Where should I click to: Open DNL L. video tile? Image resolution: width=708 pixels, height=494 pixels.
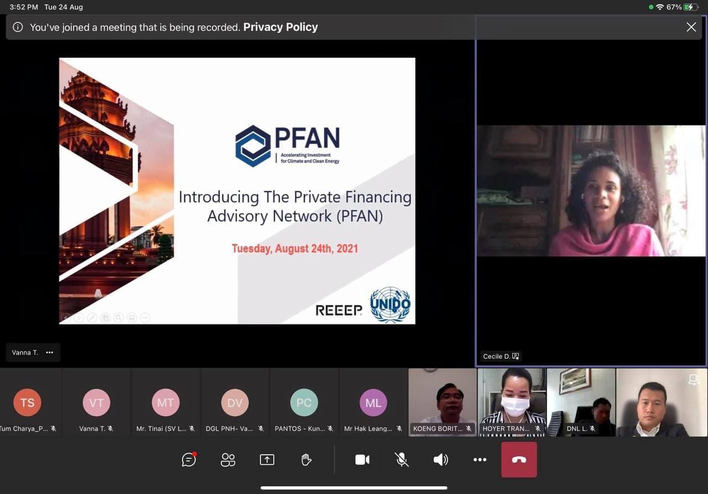click(581, 402)
